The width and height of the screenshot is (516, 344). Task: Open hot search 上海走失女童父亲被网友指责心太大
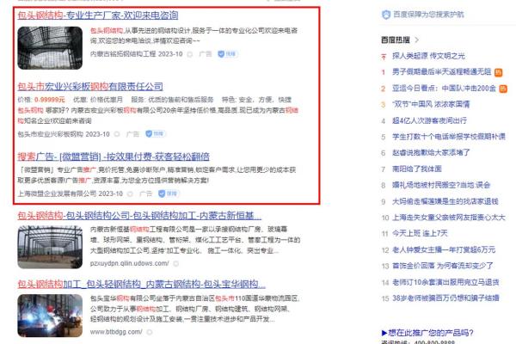(x=449, y=218)
